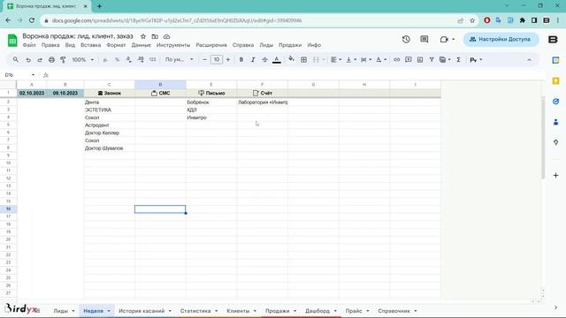Open the Contacts side panel icon
Viewport: 566px width, 318px height.
(x=556, y=122)
